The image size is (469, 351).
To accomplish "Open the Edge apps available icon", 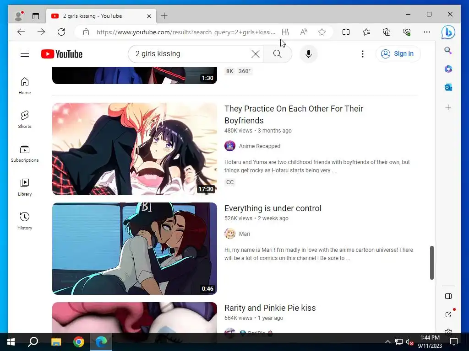I will pos(285,32).
